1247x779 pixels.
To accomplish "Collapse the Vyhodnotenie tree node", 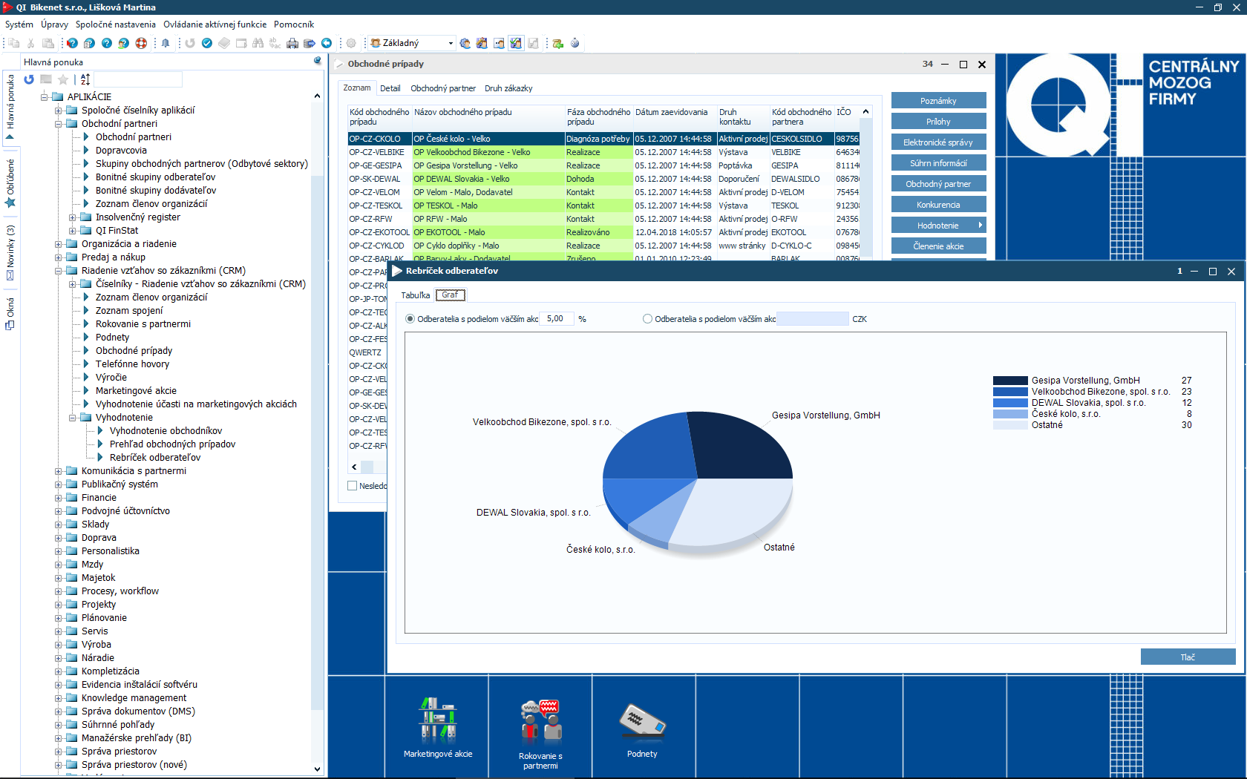I will click(73, 418).
